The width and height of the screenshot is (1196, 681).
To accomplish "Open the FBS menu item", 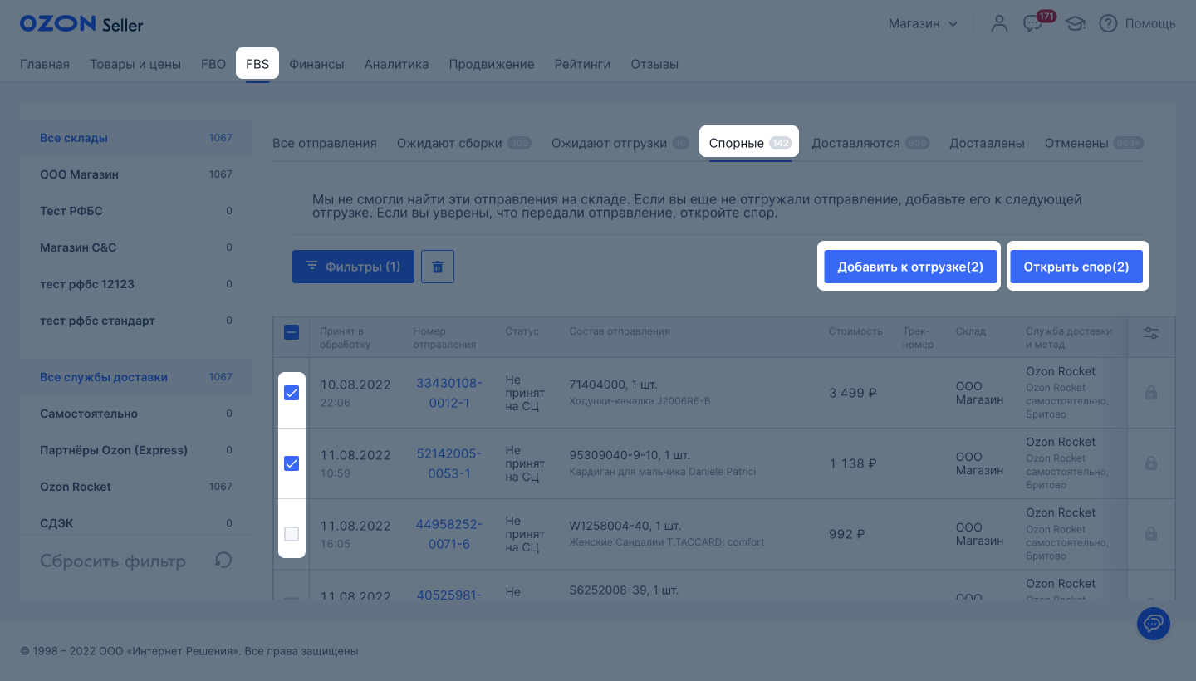I will click(257, 64).
